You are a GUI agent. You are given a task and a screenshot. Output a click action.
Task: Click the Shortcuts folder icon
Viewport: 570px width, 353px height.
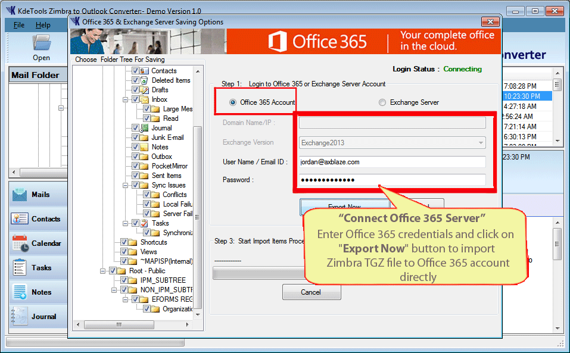pos(133,242)
